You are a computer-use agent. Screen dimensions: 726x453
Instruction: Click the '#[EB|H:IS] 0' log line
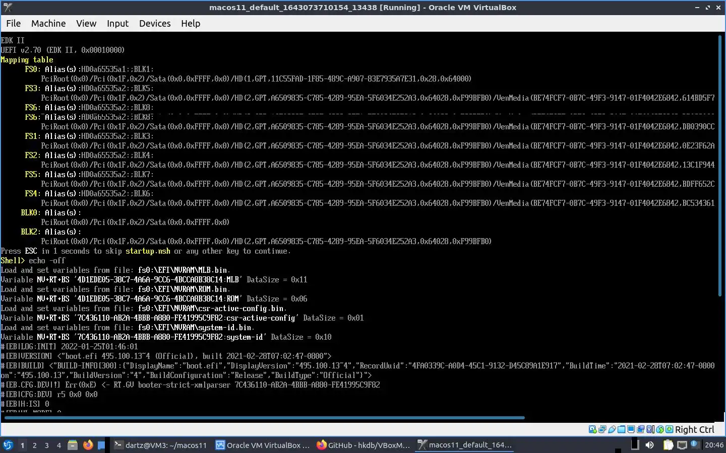[25, 404]
